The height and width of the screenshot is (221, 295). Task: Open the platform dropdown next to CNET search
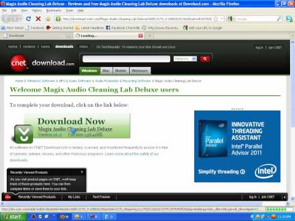[x=185, y=59]
